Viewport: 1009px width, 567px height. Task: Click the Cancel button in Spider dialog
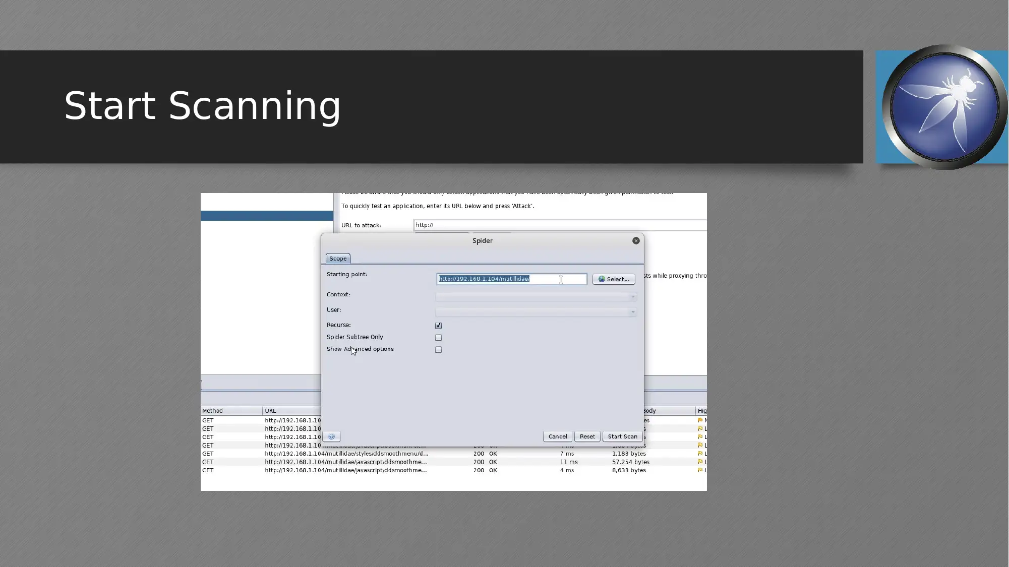click(558, 436)
